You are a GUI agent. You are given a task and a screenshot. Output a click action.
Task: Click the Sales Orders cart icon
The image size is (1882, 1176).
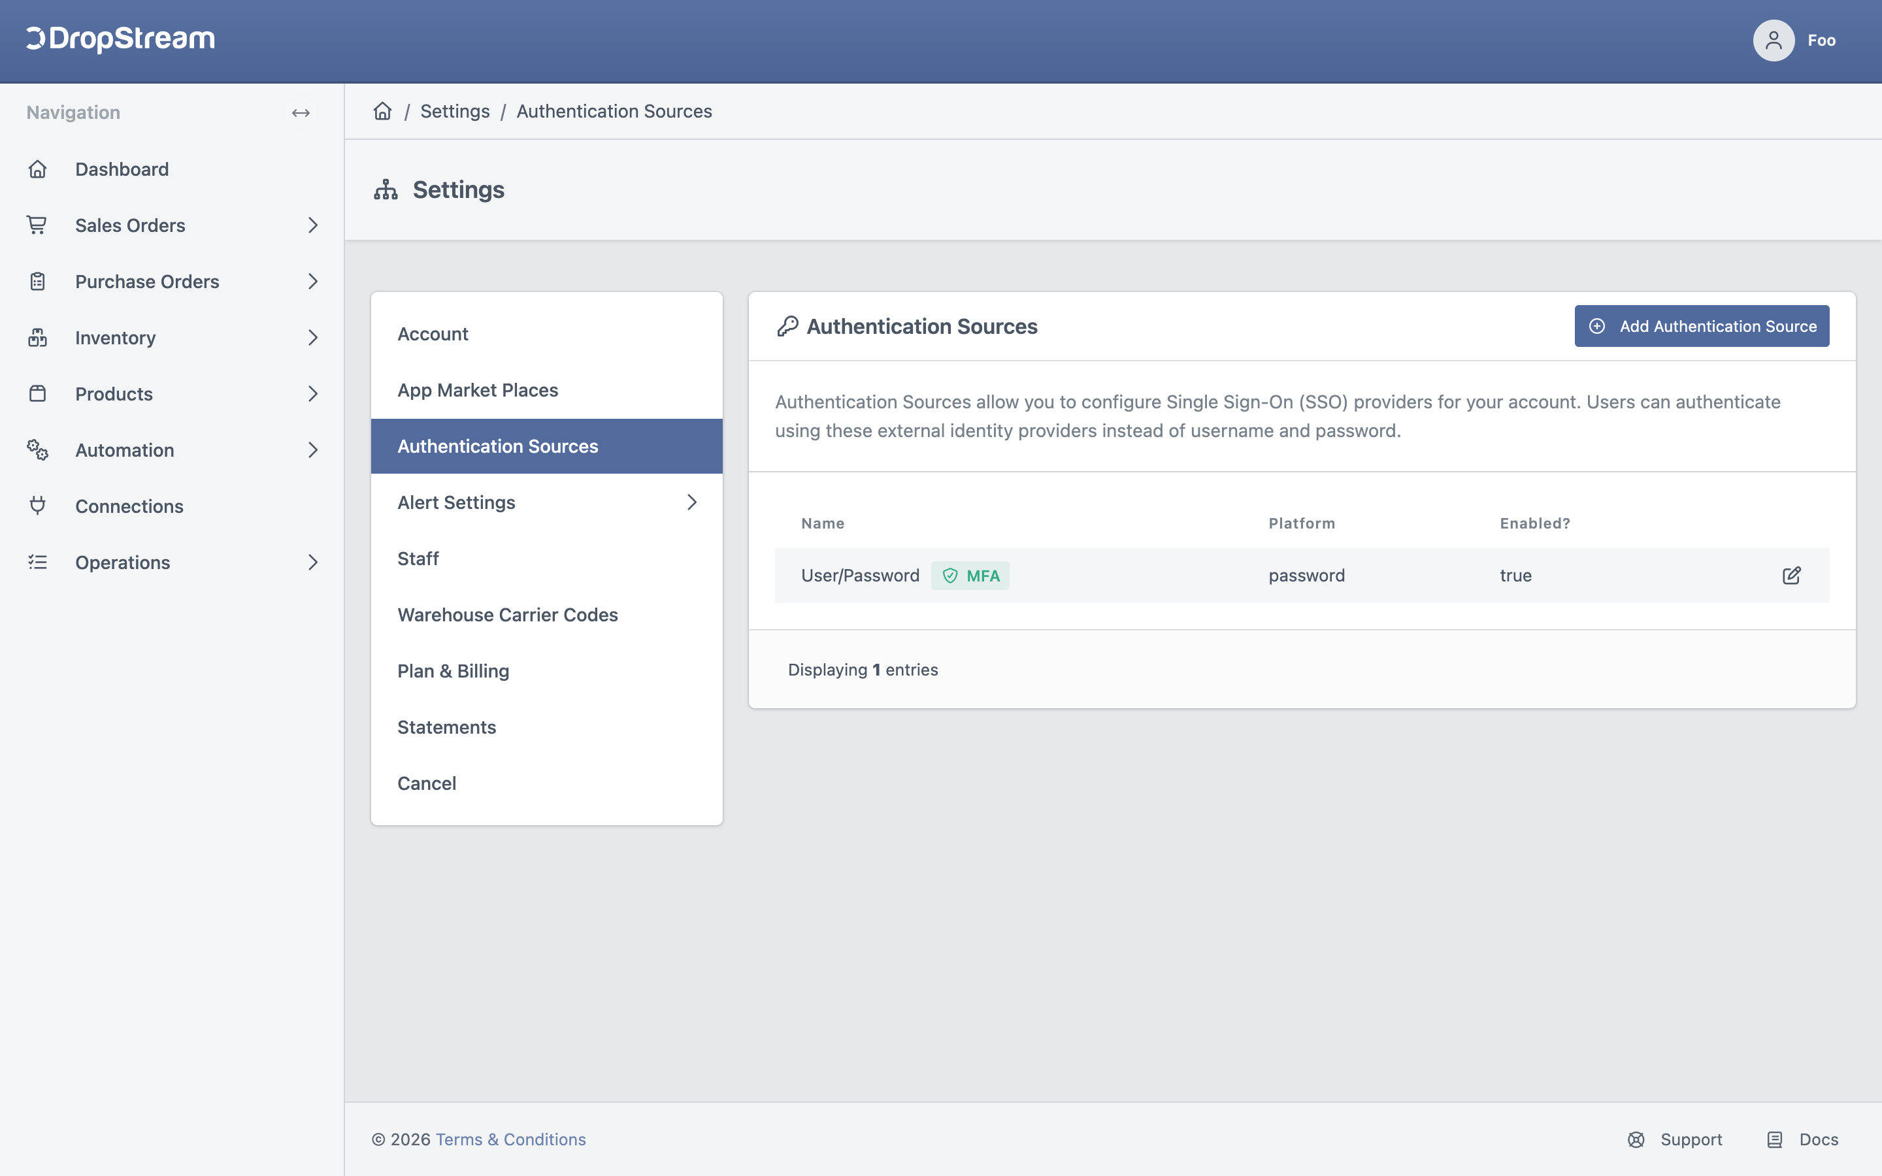pos(37,225)
